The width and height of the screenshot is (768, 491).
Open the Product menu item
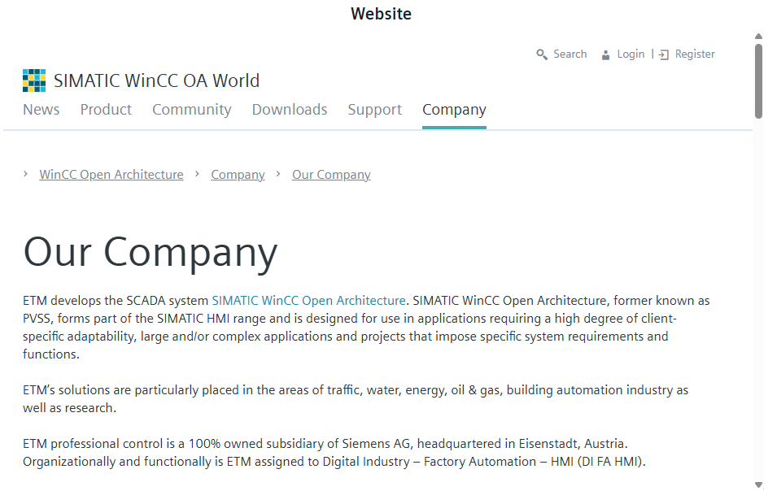click(106, 110)
